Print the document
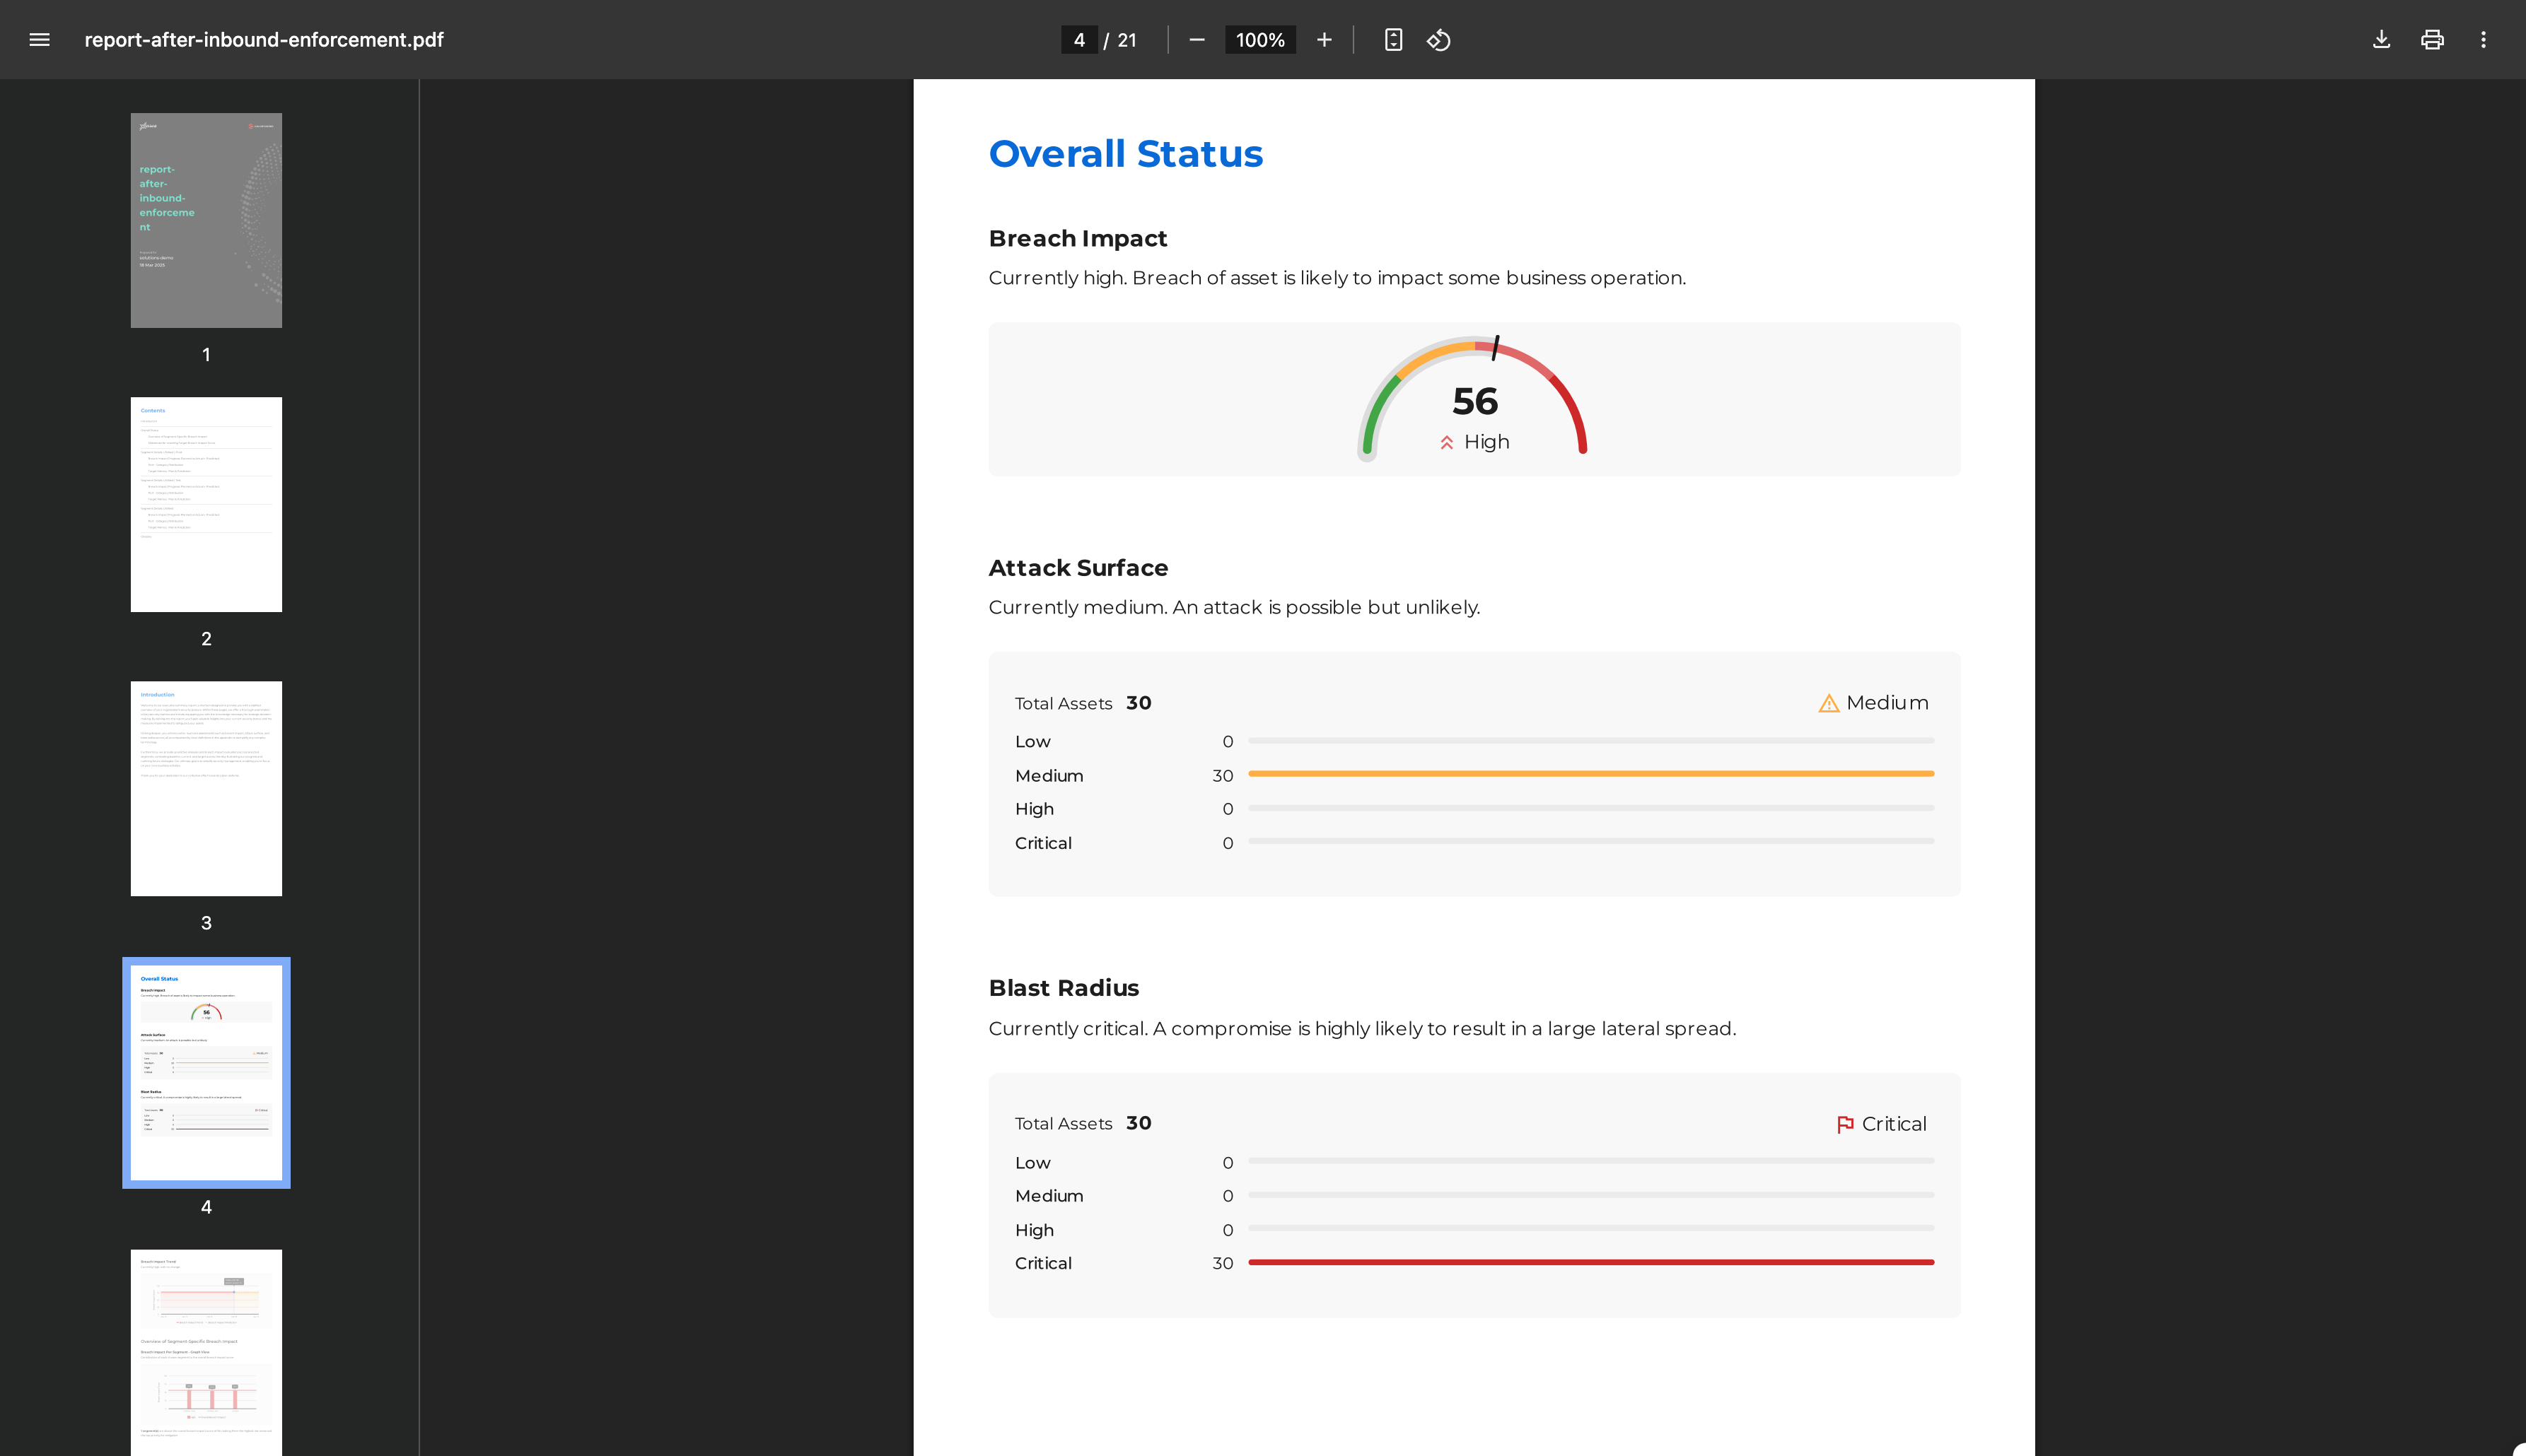This screenshot has width=2526, height=1456. click(x=2432, y=40)
